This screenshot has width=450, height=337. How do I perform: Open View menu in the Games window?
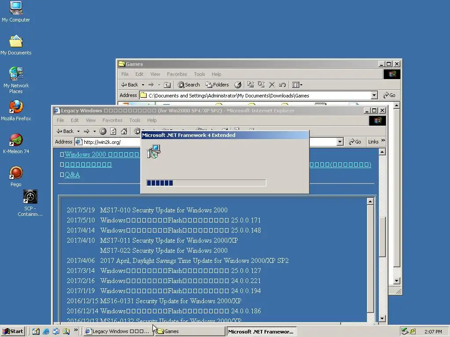(x=155, y=74)
